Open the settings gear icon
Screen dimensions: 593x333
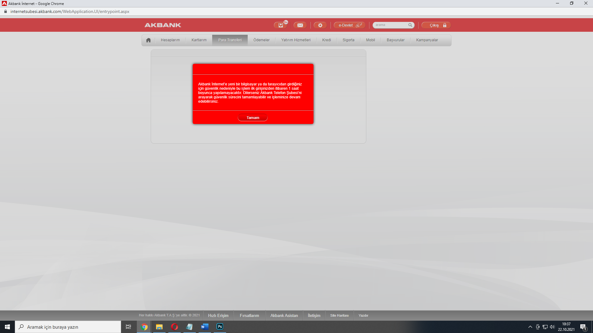tap(320, 25)
